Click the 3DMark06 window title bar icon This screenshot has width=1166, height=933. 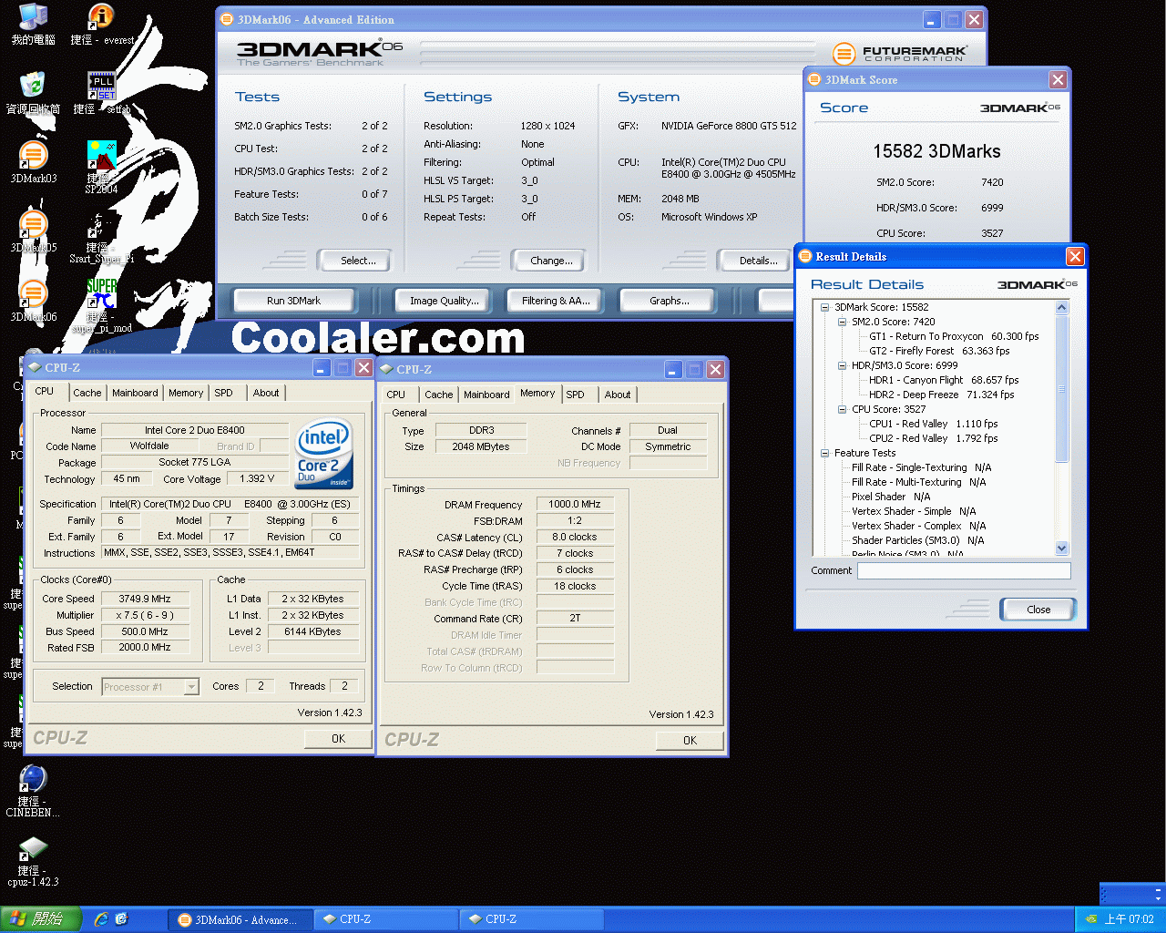228,19
